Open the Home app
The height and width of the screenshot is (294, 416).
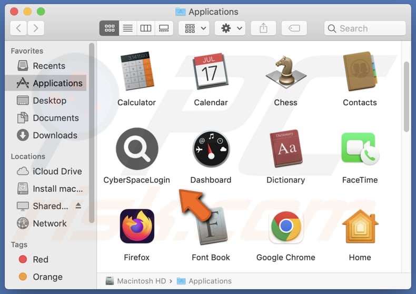tap(360, 226)
